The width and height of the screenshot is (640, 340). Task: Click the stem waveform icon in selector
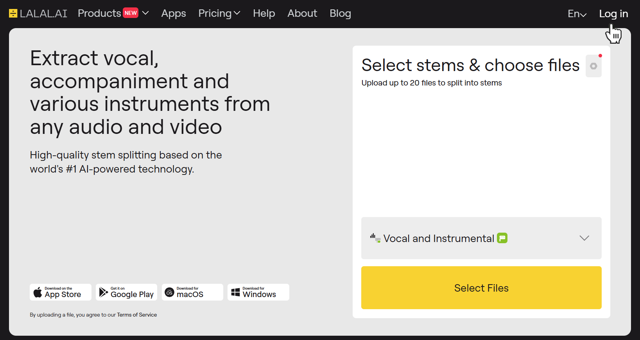(375, 238)
